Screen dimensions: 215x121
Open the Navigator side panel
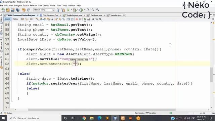tap(1, 47)
